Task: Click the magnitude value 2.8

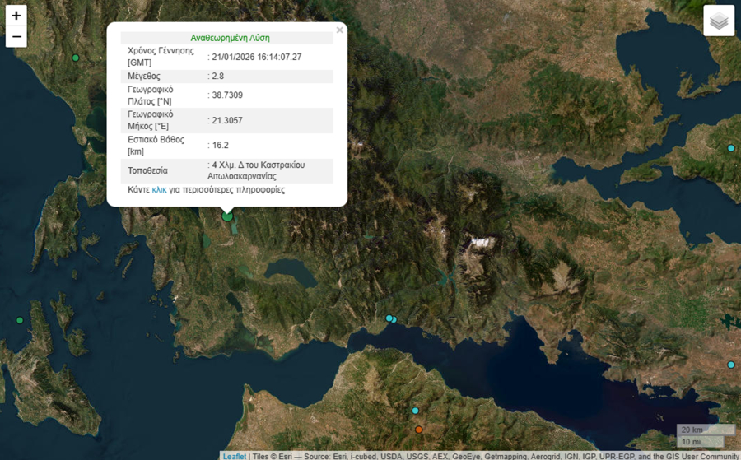Action: (x=217, y=76)
